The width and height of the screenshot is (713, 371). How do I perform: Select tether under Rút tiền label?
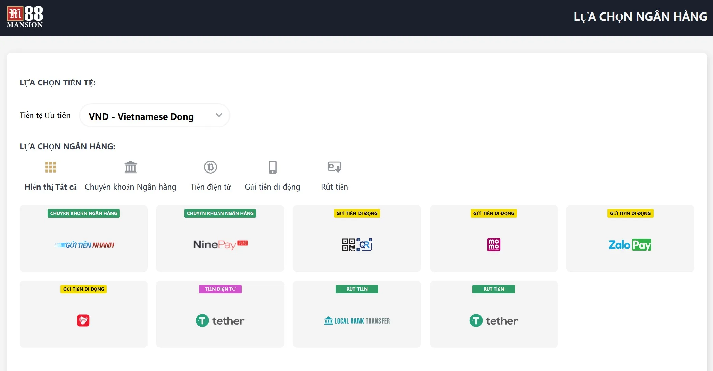(x=494, y=321)
